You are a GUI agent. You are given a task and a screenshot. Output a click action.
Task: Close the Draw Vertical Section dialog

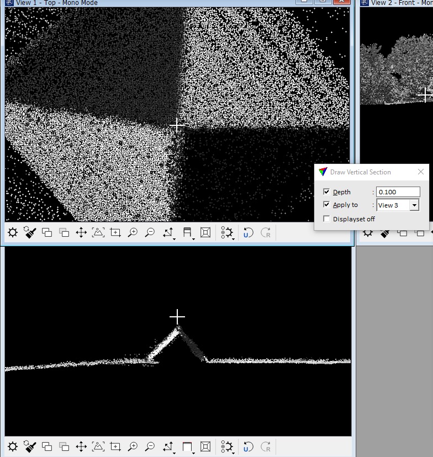[x=421, y=172]
